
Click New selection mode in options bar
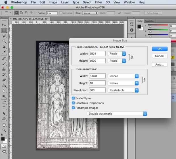[16, 13]
